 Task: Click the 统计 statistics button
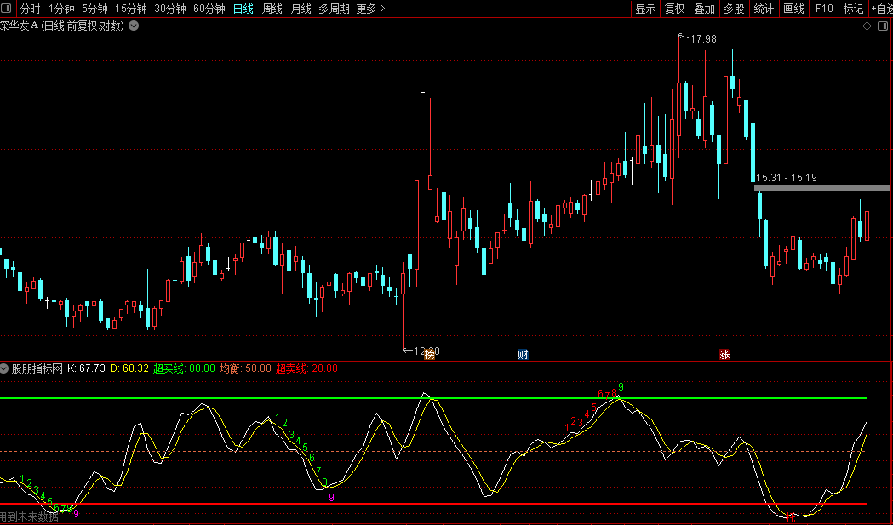point(764,9)
